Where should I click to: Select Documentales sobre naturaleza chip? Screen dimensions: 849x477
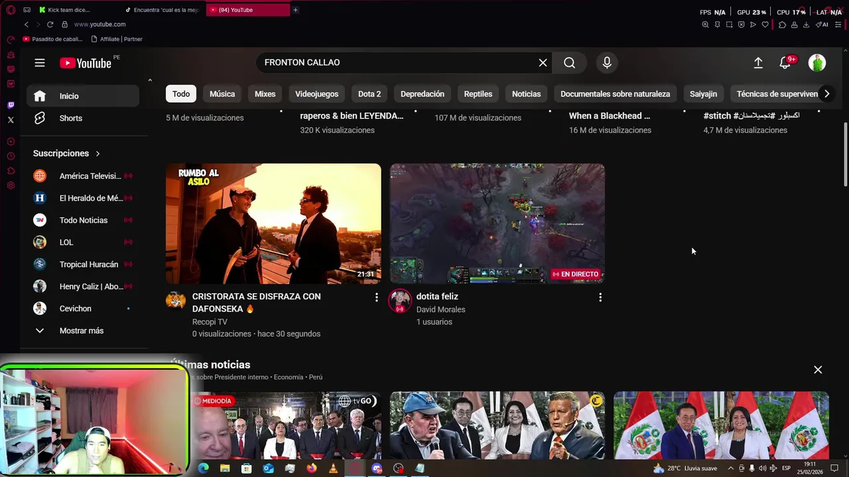(615, 94)
